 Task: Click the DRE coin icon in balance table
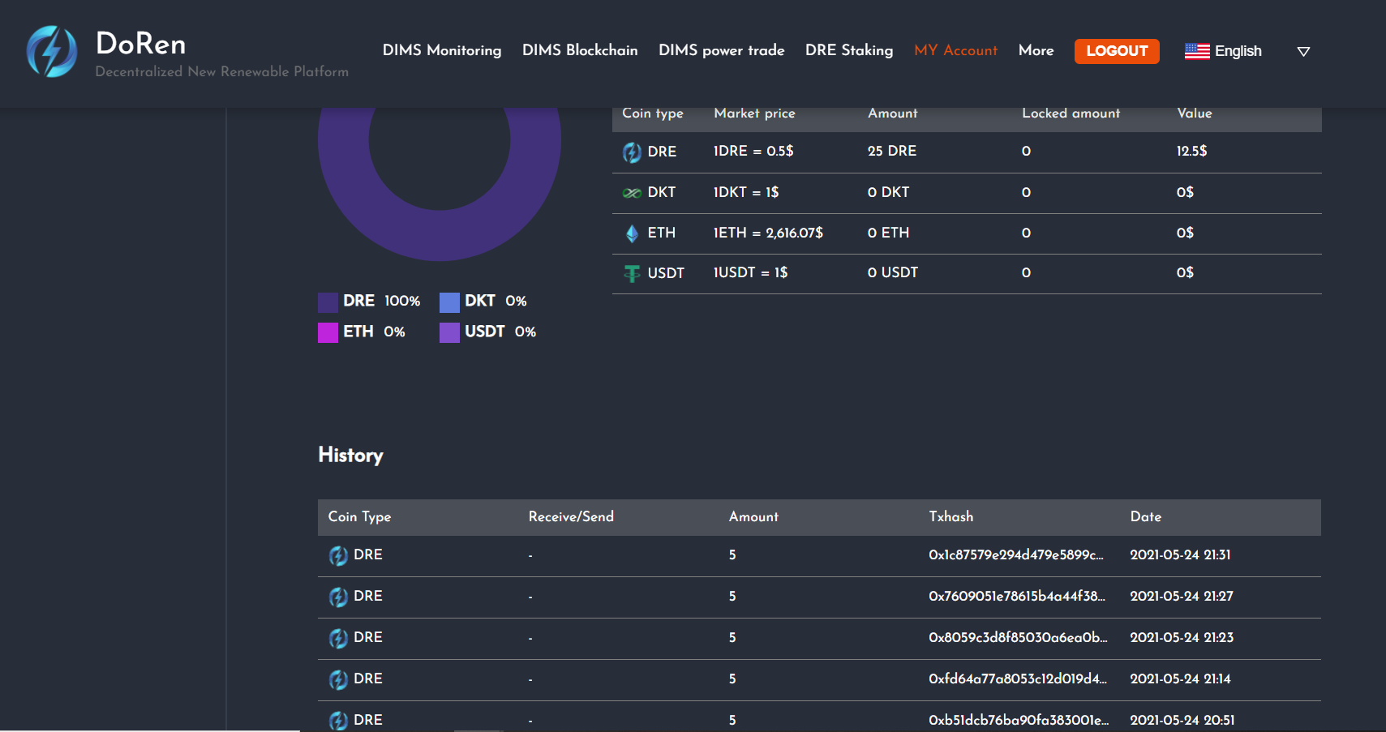632,152
